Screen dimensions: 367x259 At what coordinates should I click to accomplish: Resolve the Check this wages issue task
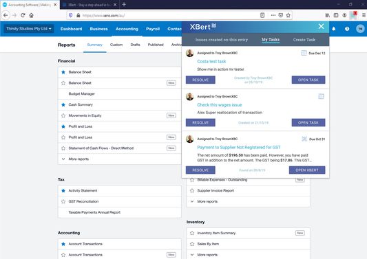200,122
